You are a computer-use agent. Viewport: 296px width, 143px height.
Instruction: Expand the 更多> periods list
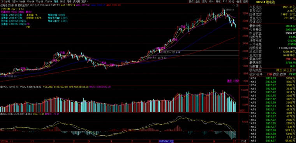tap(84, 2)
